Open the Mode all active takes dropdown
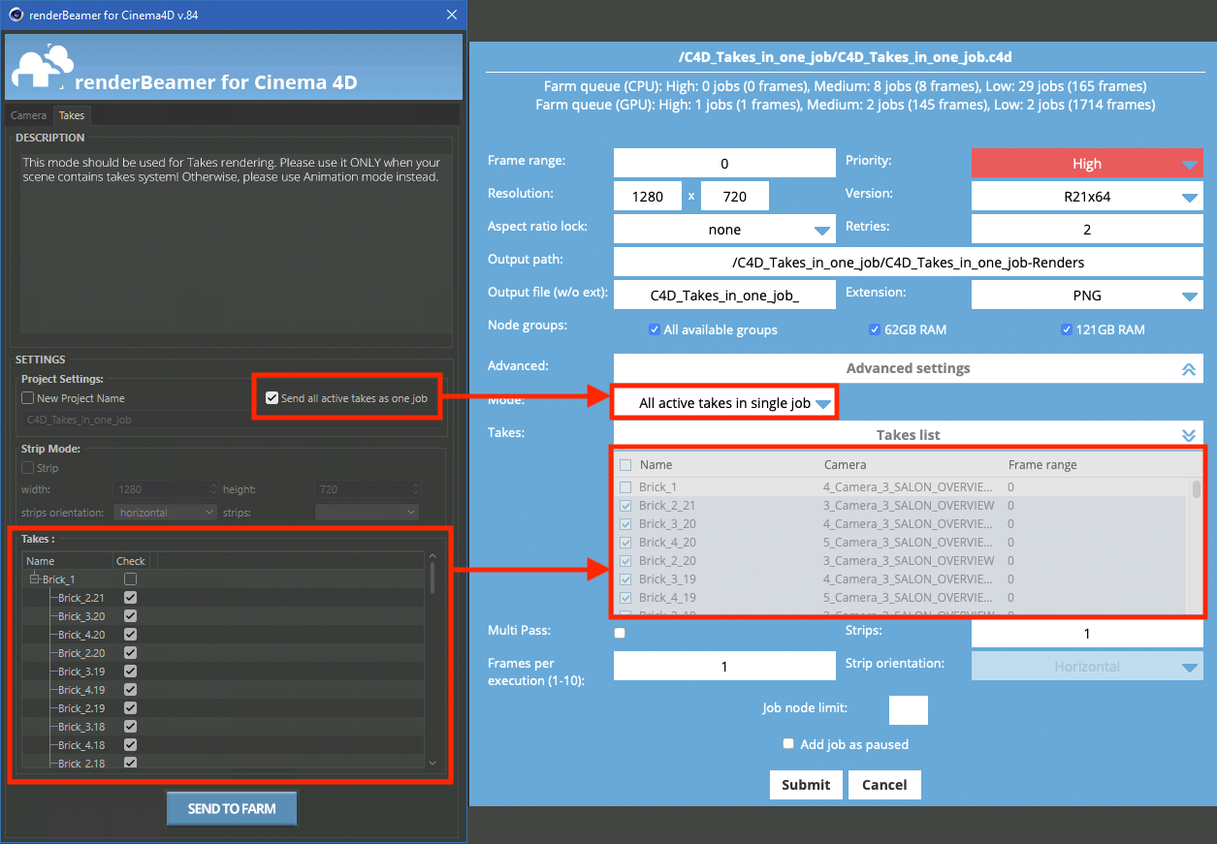Image resolution: width=1217 pixels, height=844 pixels. 724,403
